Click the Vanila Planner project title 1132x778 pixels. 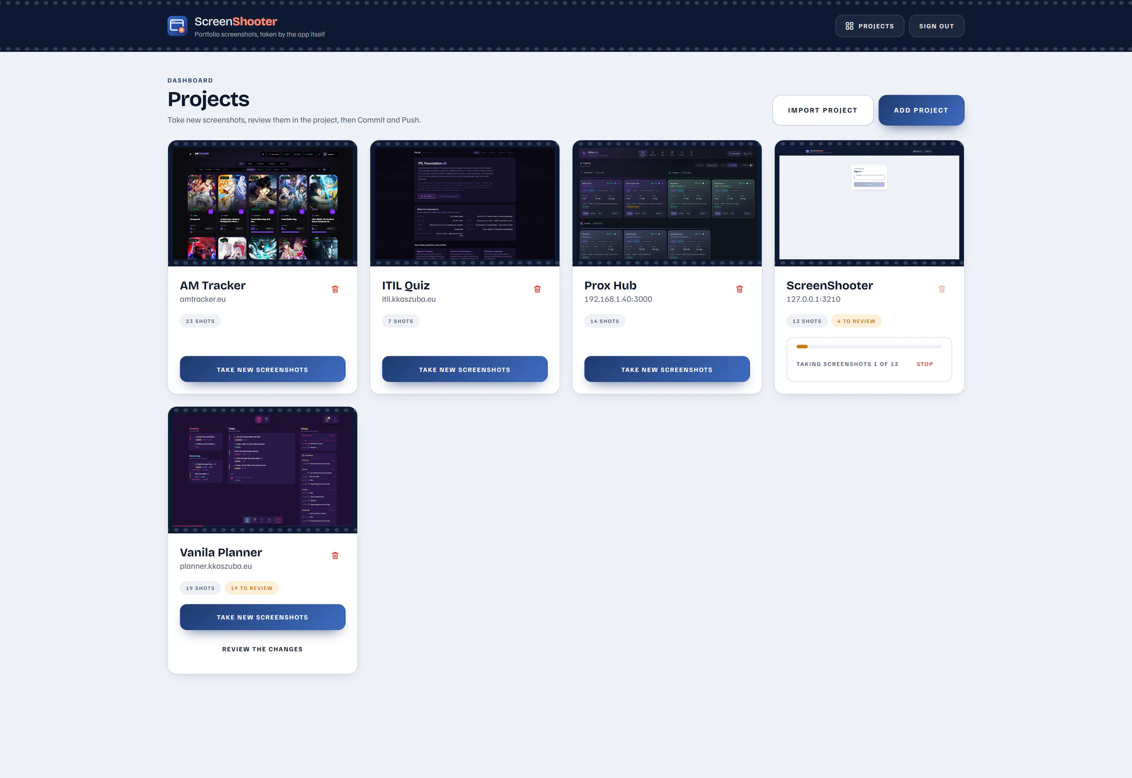(x=221, y=552)
